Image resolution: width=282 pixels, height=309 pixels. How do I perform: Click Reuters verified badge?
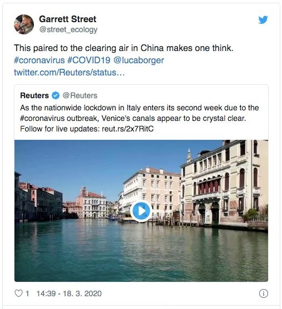point(56,95)
